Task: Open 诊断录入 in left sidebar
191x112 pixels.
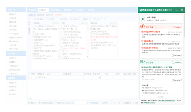Action: (13, 58)
